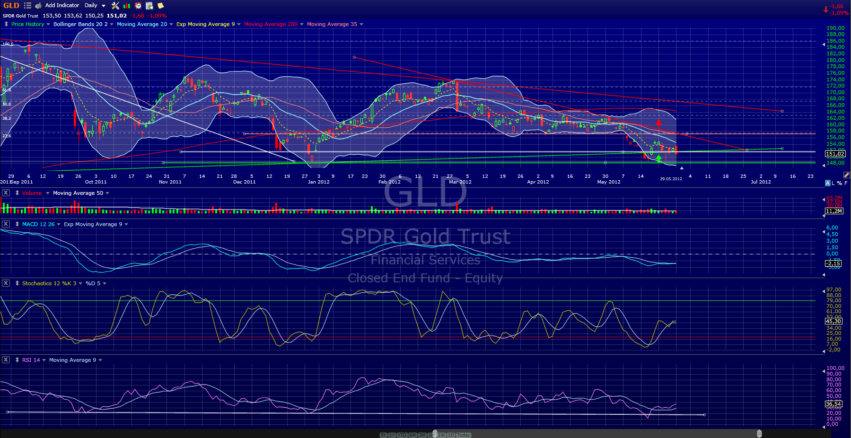Click the volume value tag 11,2M
The width and height of the screenshot is (851, 438).
point(834,211)
